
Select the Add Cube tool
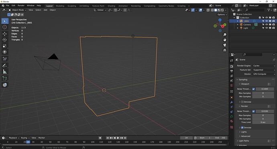click(5, 78)
